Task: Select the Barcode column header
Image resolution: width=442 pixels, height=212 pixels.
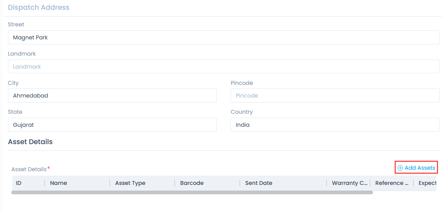Action: [192, 183]
